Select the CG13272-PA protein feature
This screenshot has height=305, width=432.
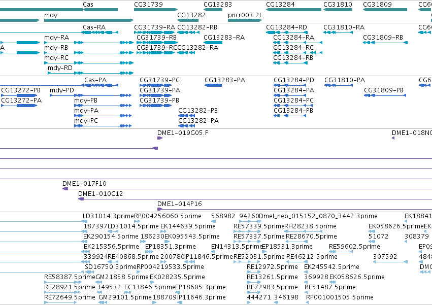click(19, 106)
